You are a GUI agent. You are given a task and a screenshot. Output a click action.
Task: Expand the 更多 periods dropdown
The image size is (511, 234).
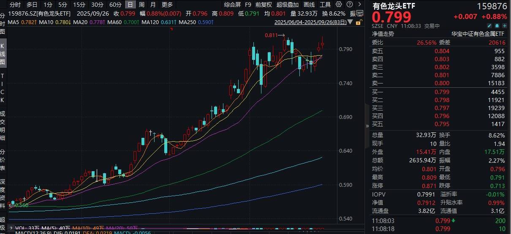pos(167,5)
